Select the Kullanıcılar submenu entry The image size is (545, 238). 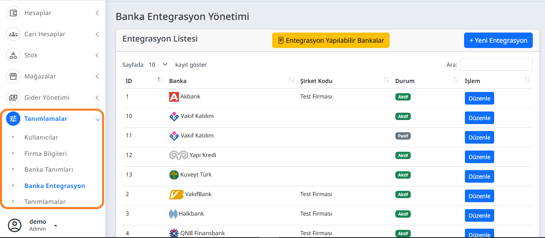point(41,137)
